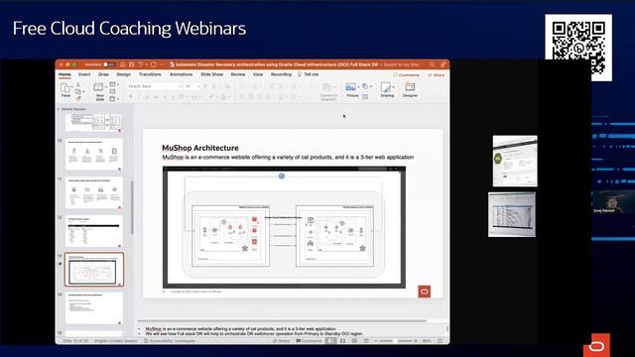The width and height of the screenshot is (635, 357).
Task: Expand the Paste options dropdown arrow
Action: pyautogui.click(x=72, y=87)
